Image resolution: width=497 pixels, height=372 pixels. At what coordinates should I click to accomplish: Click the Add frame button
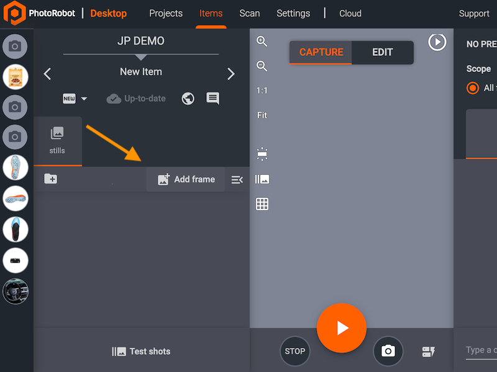point(186,179)
